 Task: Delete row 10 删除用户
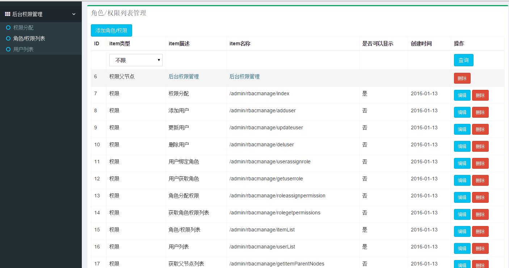(480, 146)
